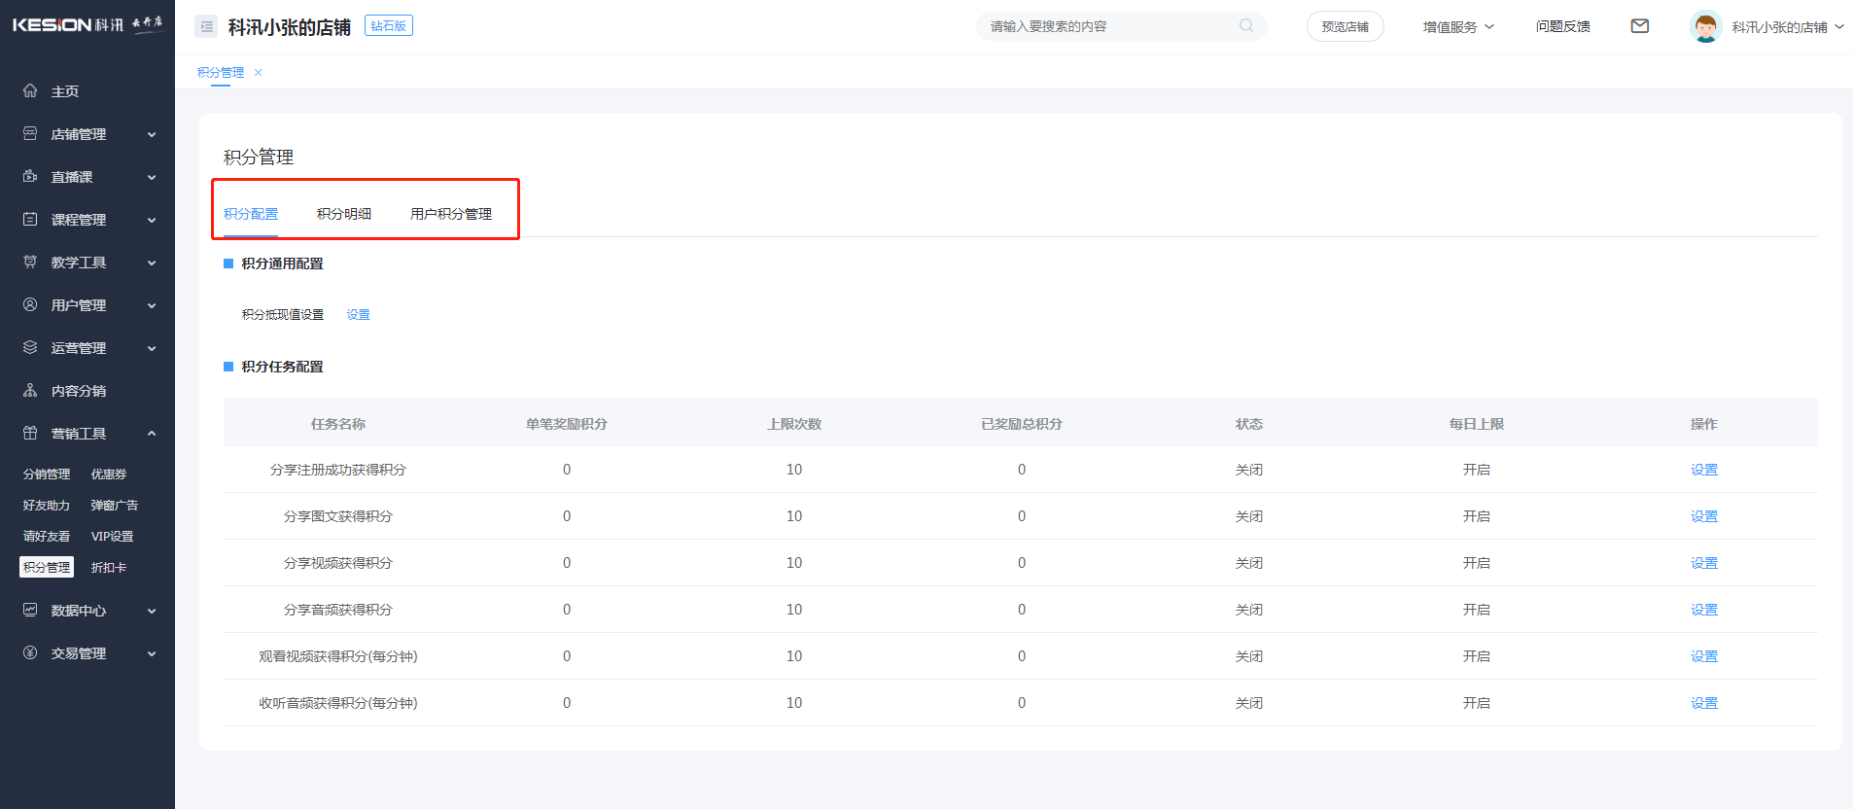Click the user avatar picture
Image resolution: width=1853 pixels, height=809 pixels.
(1705, 26)
